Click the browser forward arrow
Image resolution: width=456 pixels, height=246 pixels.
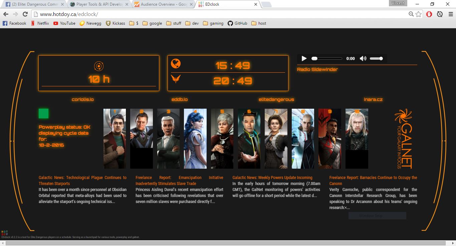click(15, 14)
